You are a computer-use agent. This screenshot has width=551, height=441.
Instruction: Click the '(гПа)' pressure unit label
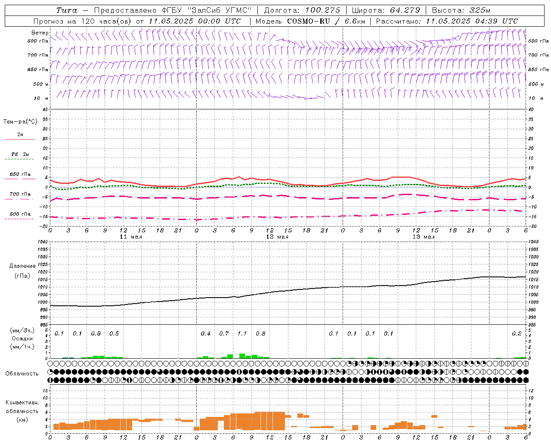(22, 276)
